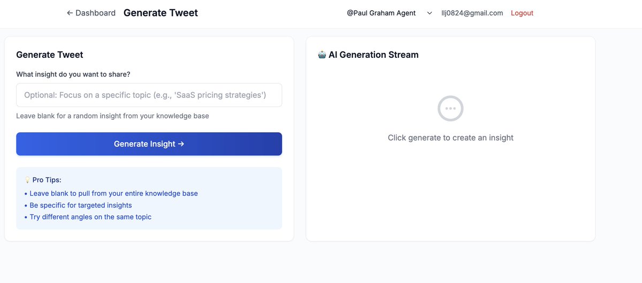
Task: Click the 'Try different angles' tip
Action: [88, 217]
